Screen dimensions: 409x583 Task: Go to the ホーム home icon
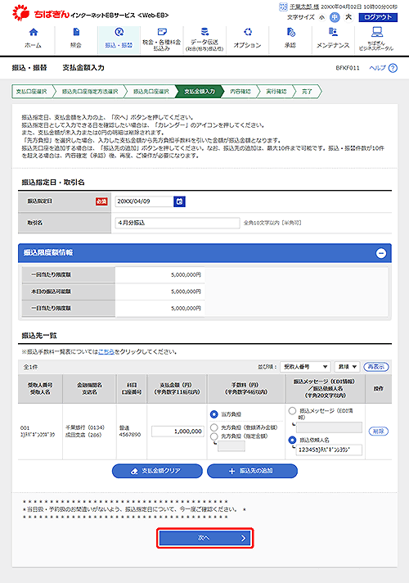tap(34, 32)
